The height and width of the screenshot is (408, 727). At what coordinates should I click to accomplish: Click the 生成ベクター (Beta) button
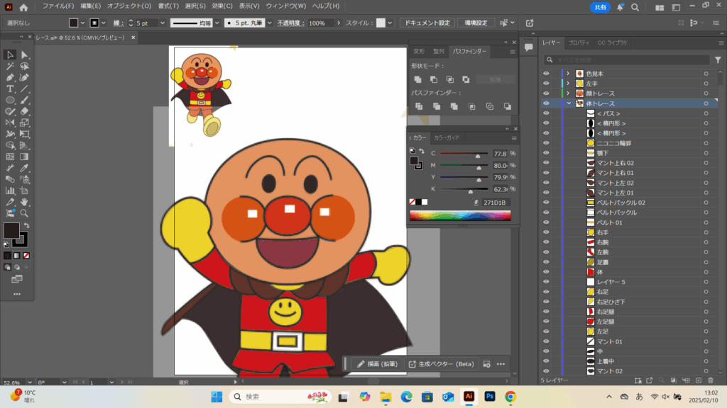pyautogui.click(x=440, y=363)
